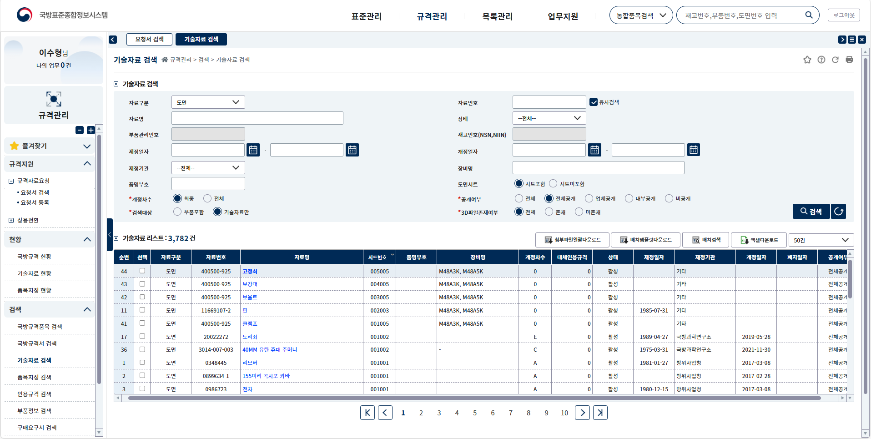Click the 엑셀다운로드 button
This screenshot has height=439, width=871.
pos(759,240)
